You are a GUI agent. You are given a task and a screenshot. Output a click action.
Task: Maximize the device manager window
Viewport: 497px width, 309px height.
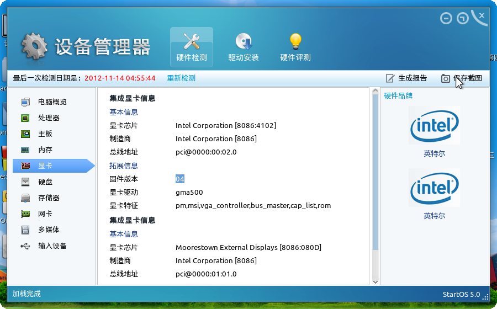pos(463,18)
